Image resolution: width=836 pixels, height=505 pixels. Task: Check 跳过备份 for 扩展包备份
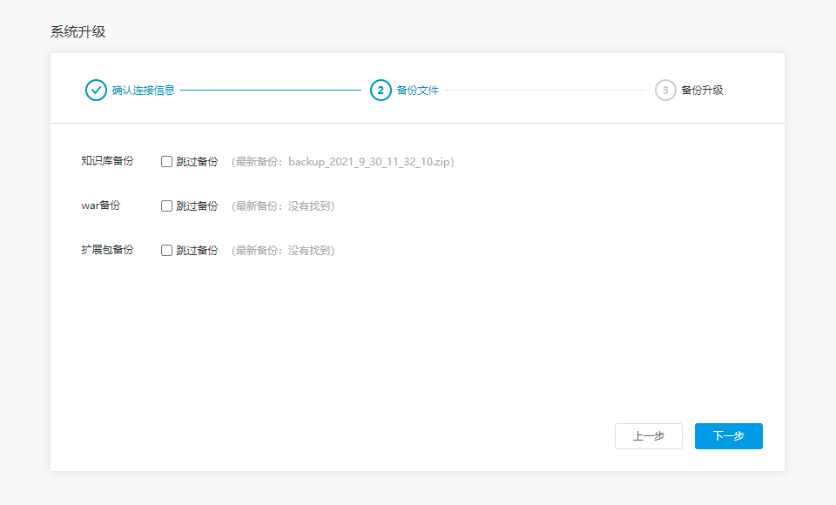[166, 250]
